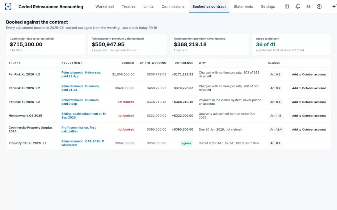This screenshot has height=210, width=337.
Task: Open the notifications bell
Action: click(x=298, y=6)
